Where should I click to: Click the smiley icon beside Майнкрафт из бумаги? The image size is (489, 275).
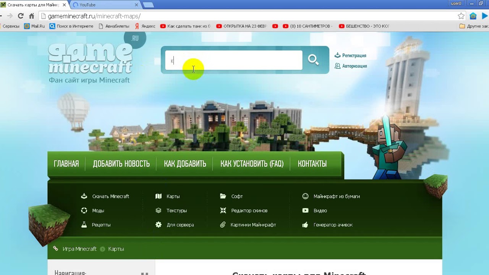pyautogui.click(x=305, y=196)
